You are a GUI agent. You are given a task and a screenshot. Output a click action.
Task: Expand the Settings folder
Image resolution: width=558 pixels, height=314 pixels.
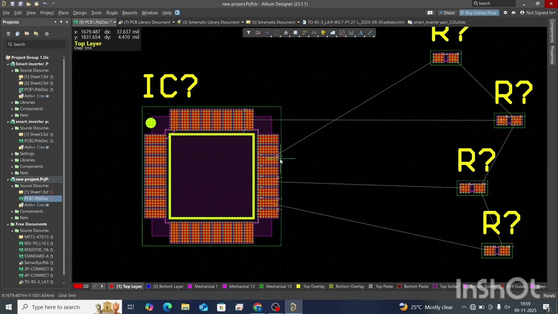[12, 154]
